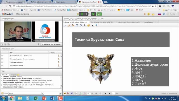
Task: Switch language with the Russian flag
Action: point(159,14)
